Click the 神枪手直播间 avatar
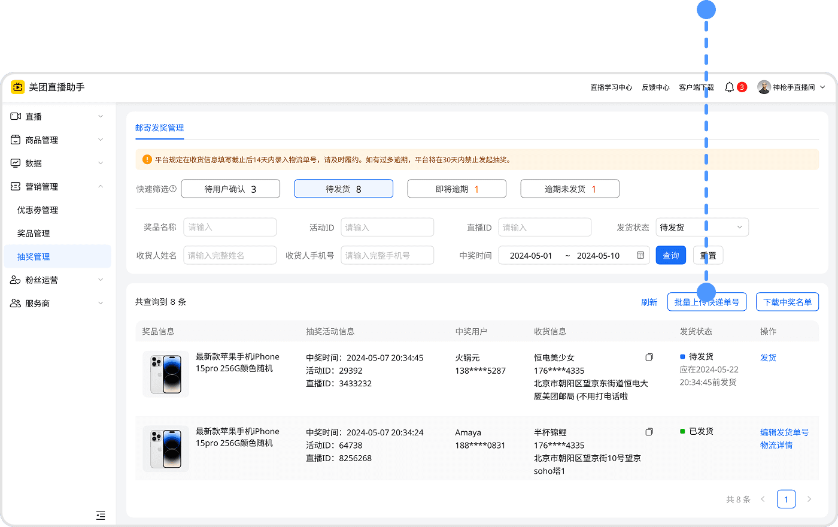 pos(764,87)
